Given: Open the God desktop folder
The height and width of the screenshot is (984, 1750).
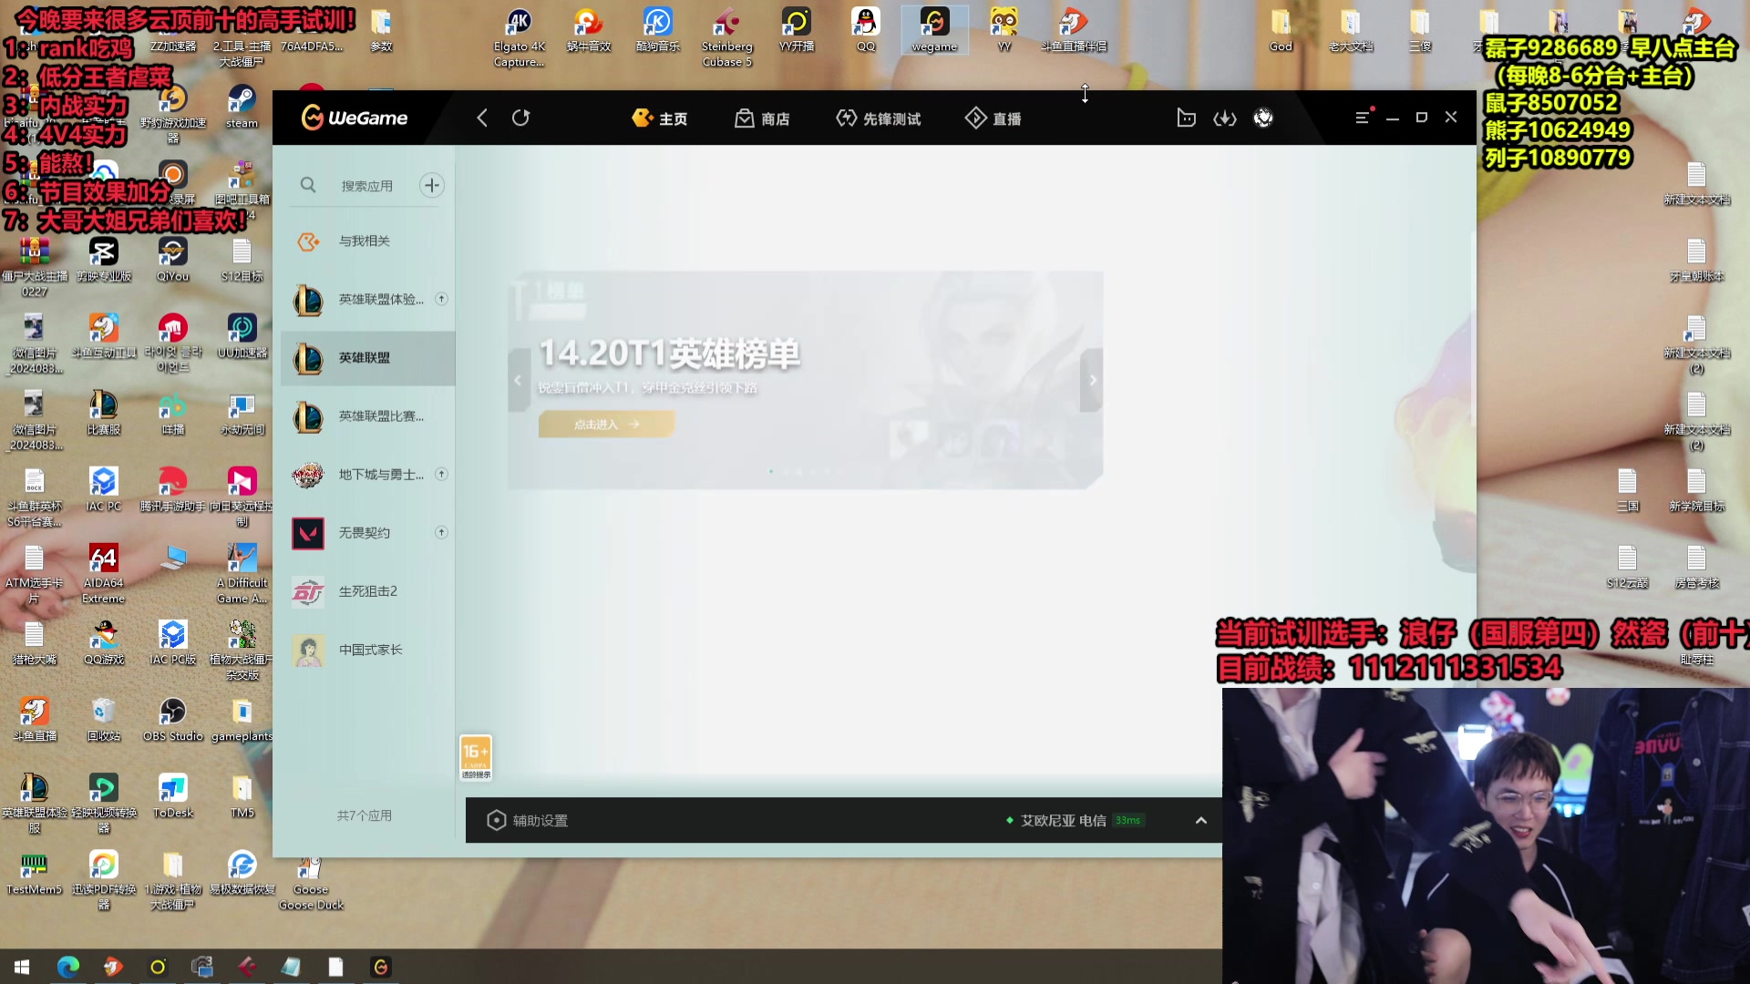Looking at the screenshot, I should point(1281,30).
